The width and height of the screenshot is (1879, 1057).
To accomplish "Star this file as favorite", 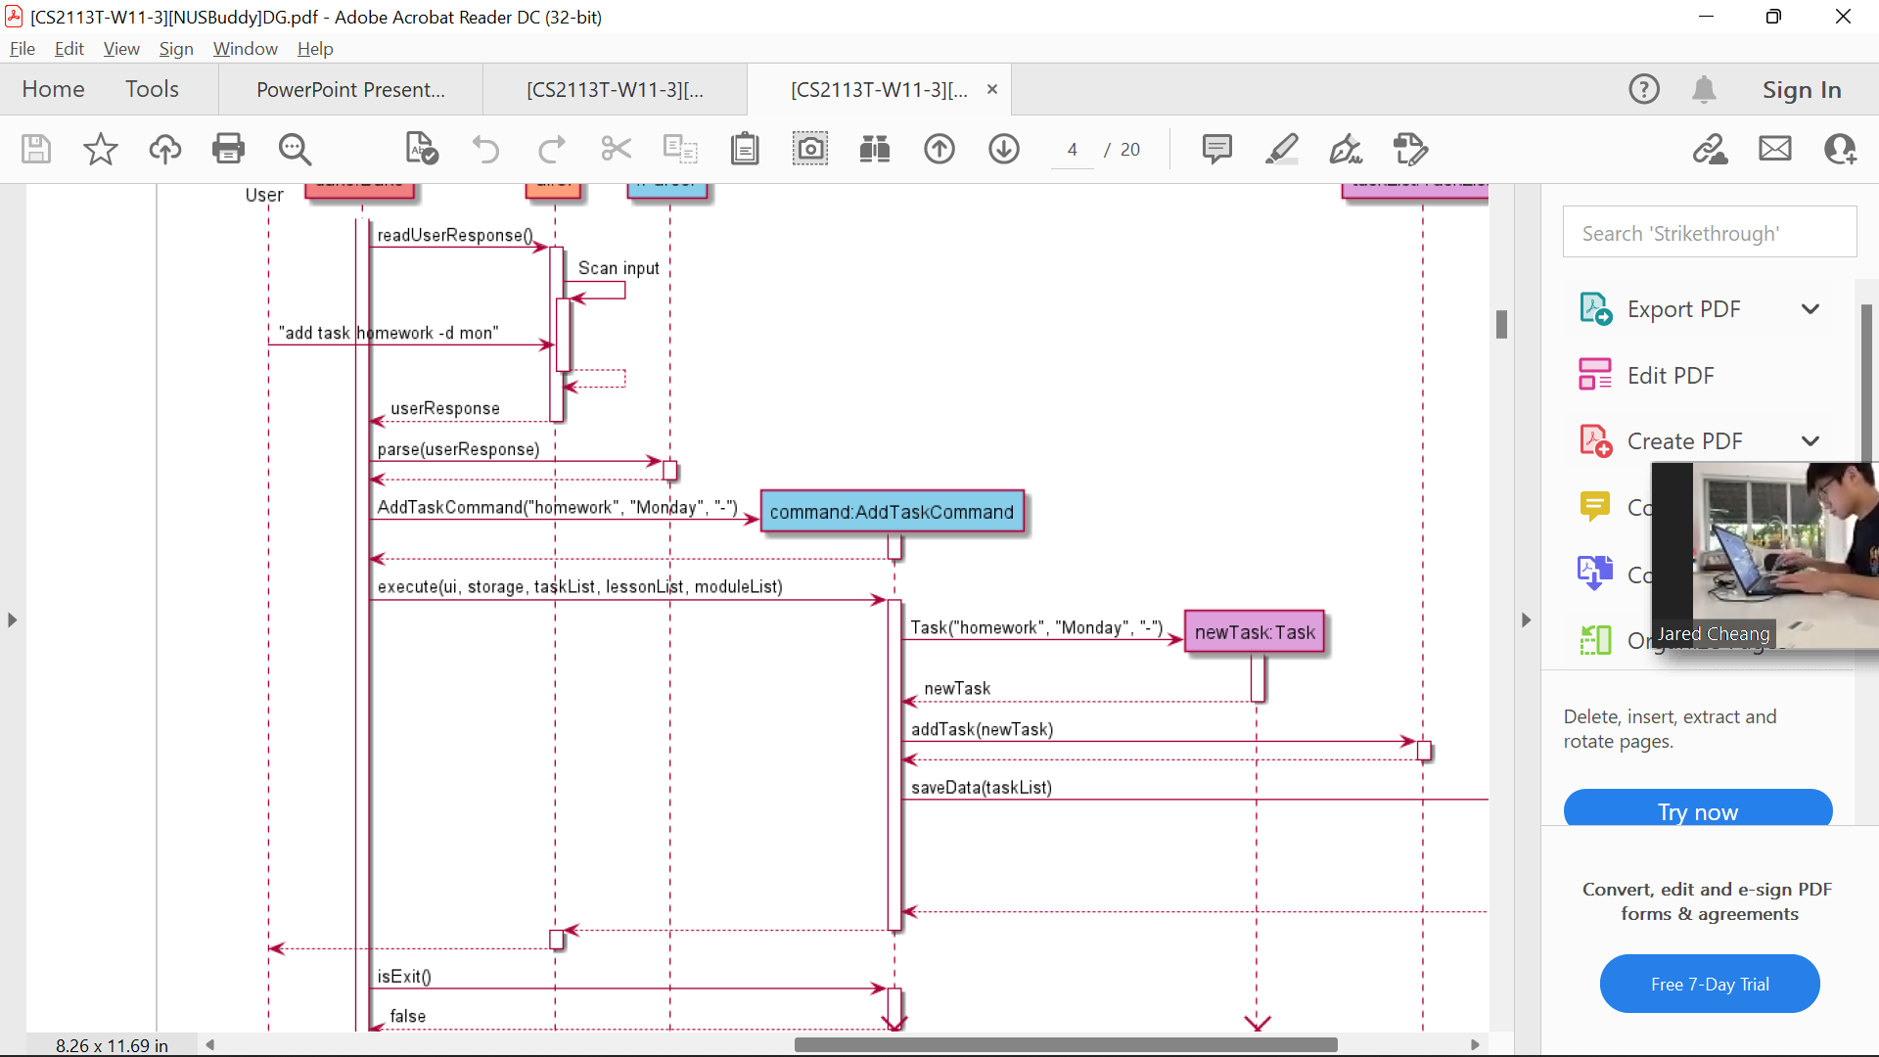I will (x=100, y=149).
